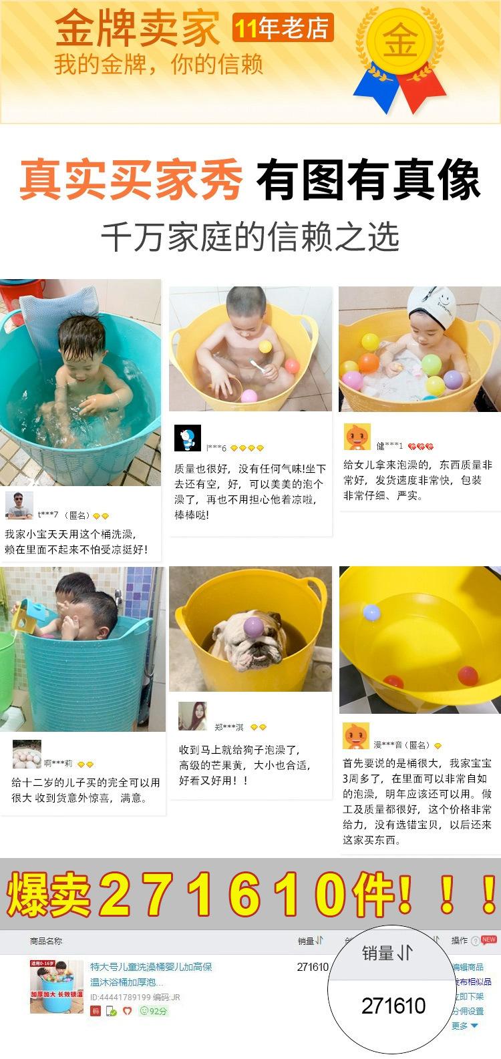Click the Doraemon avatar of reviewer l***6
Viewport: 501px width, 1059px height.
(187, 438)
